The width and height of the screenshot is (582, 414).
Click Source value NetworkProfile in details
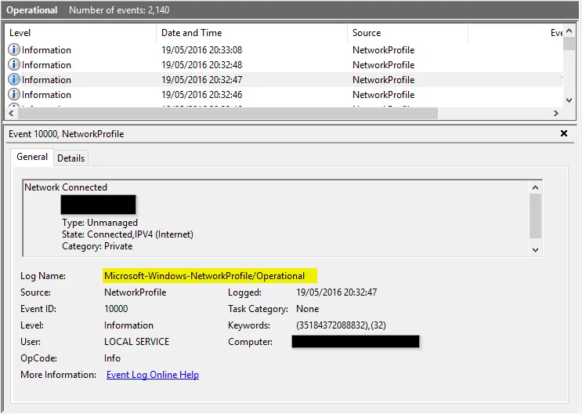point(135,292)
